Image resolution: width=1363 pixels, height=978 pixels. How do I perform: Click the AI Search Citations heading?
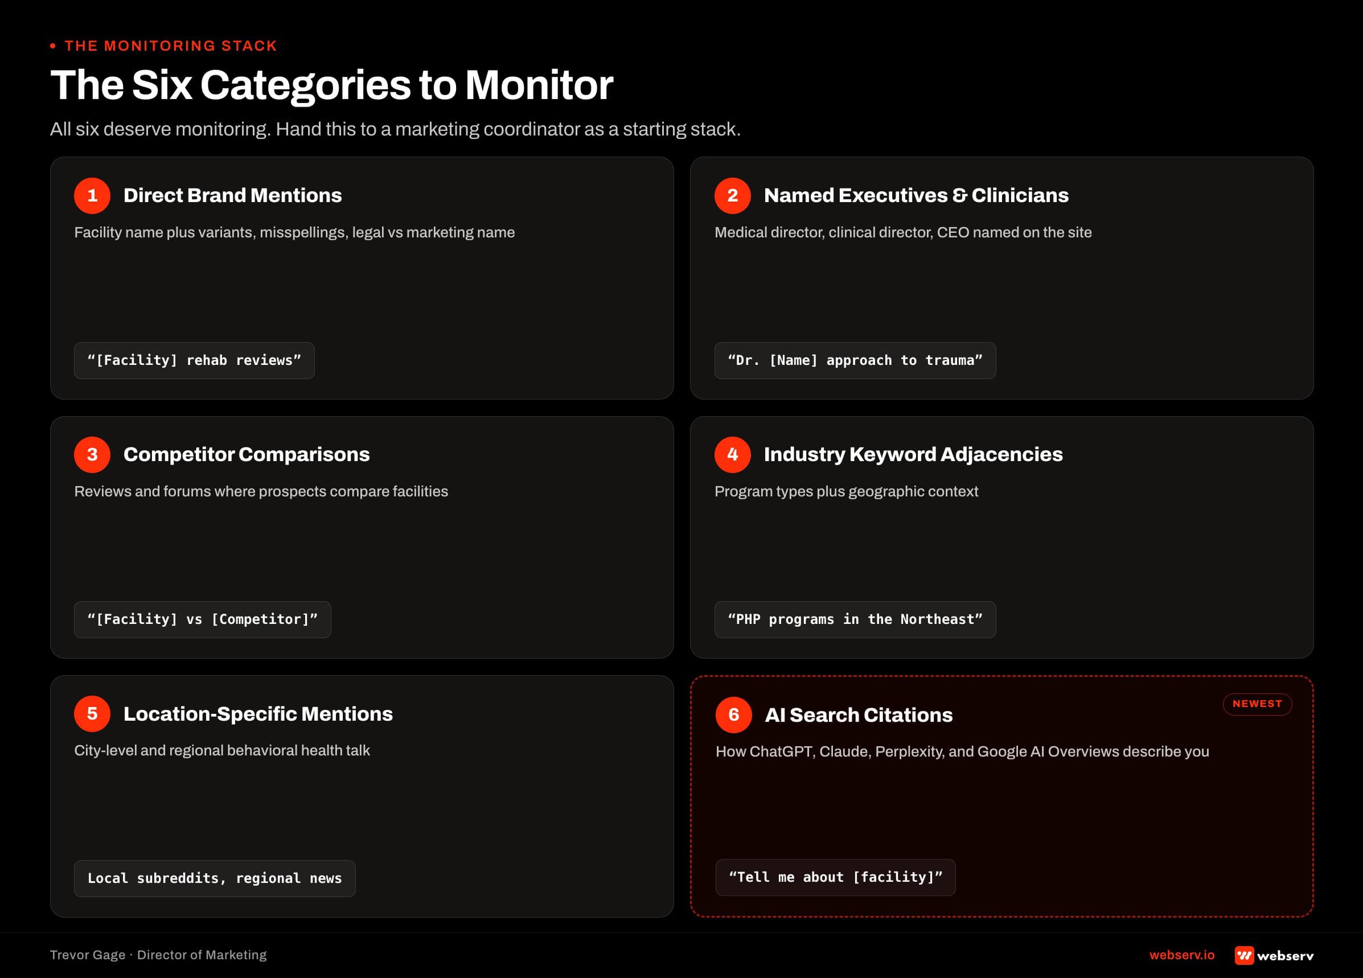(858, 715)
